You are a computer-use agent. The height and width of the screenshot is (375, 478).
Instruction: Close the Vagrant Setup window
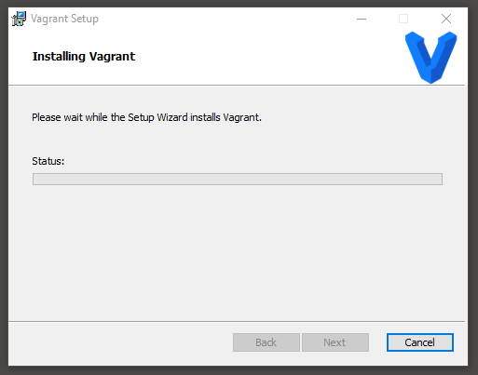point(446,19)
